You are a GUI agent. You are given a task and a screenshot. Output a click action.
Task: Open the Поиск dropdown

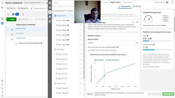(x=11, y=8)
